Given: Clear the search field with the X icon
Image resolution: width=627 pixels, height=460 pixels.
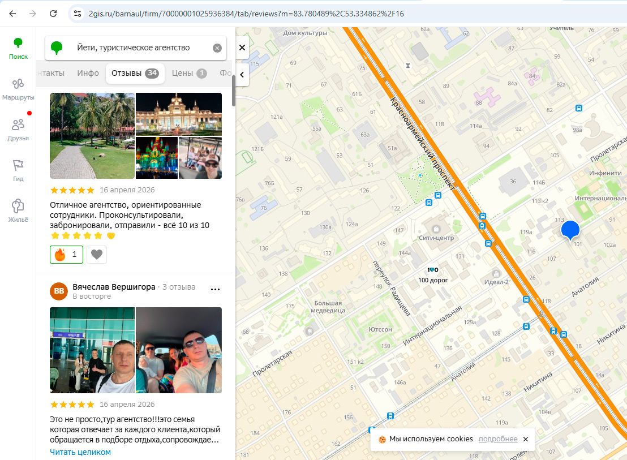Looking at the screenshot, I should (x=217, y=48).
